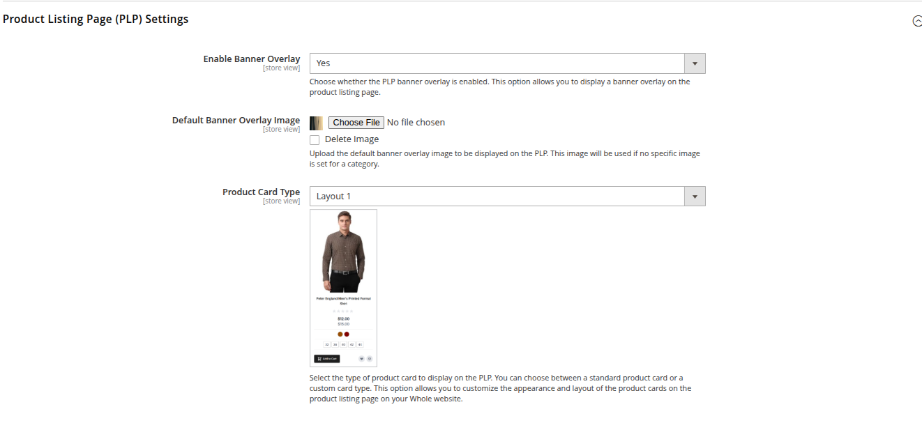Tick the Delete Image checkbox
This screenshot has height=423, width=922.
[315, 140]
